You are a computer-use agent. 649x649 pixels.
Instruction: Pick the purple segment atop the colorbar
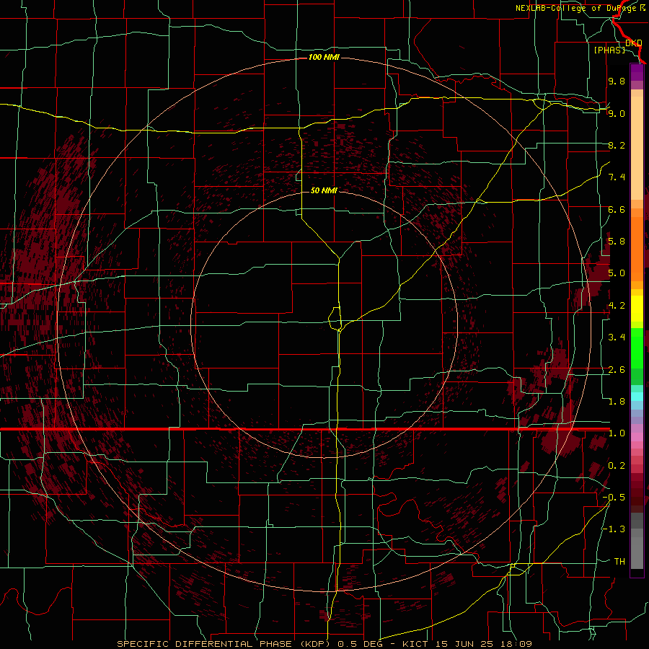pos(637,72)
